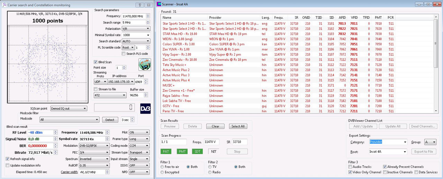Select Encrypted in Filter 1

point(162,172)
